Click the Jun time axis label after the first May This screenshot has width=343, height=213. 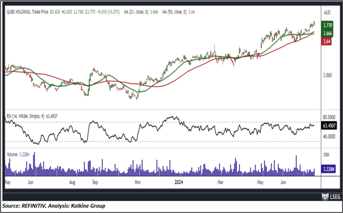click(31, 182)
